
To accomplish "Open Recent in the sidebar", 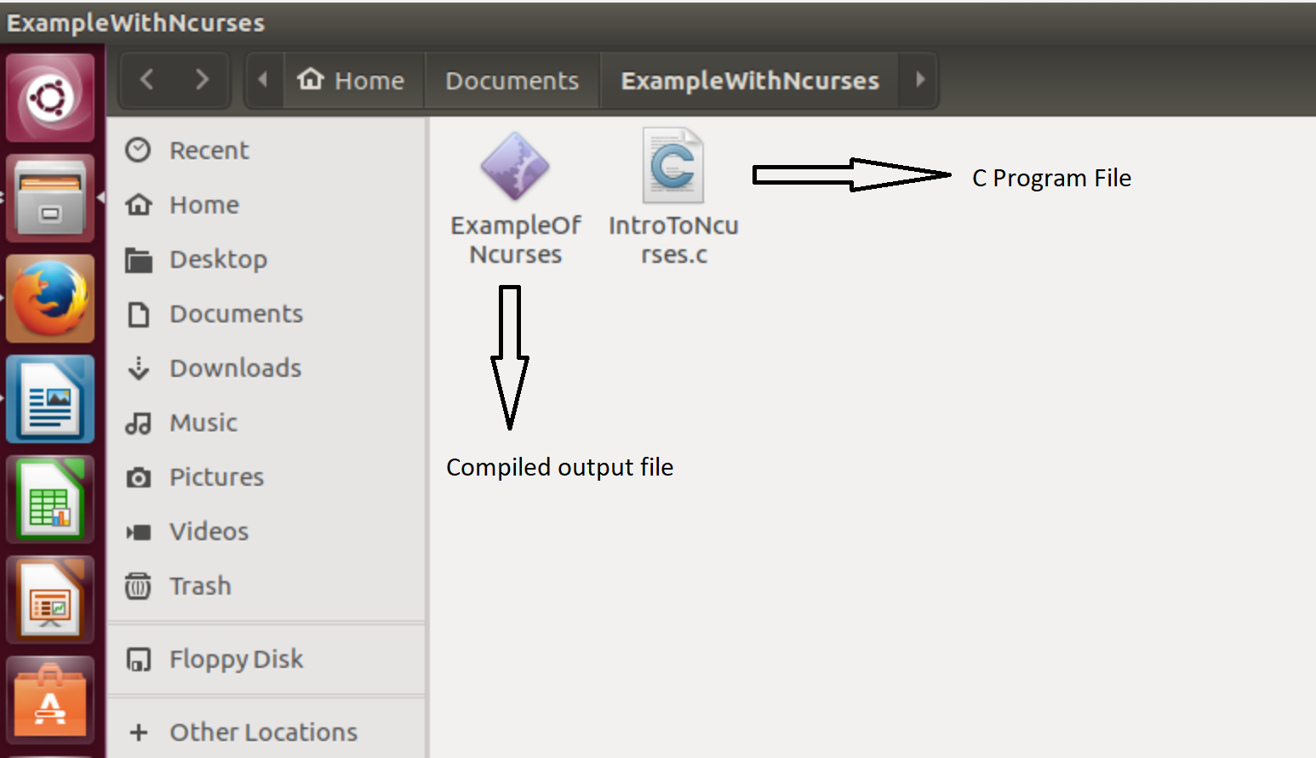I will pos(209,151).
